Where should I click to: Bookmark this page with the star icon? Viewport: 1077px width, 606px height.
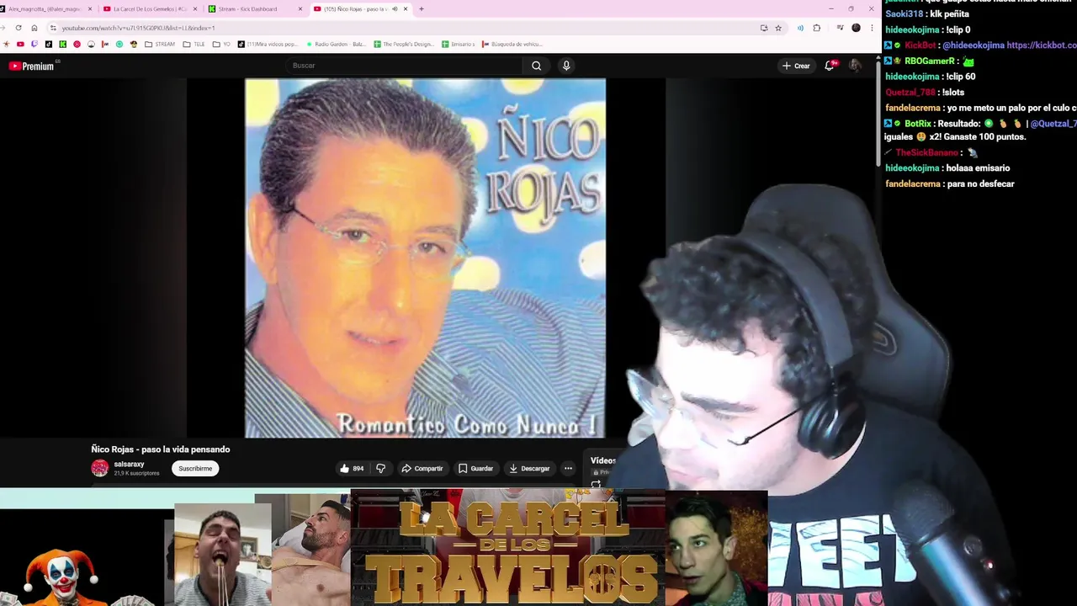pyautogui.click(x=778, y=28)
